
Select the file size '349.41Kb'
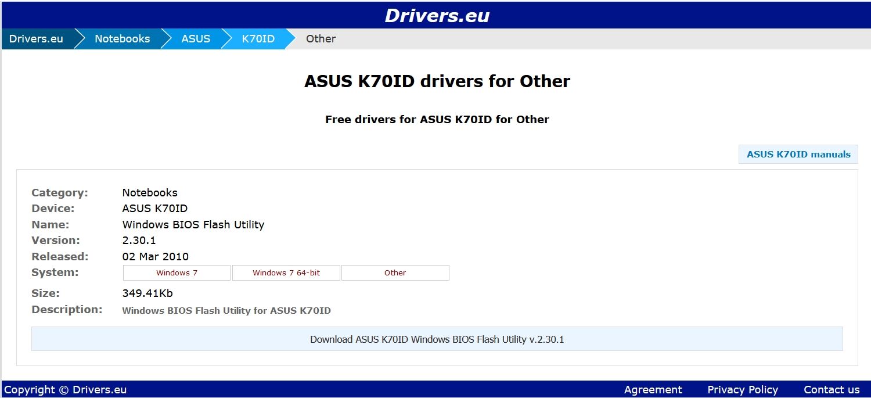[x=147, y=293]
